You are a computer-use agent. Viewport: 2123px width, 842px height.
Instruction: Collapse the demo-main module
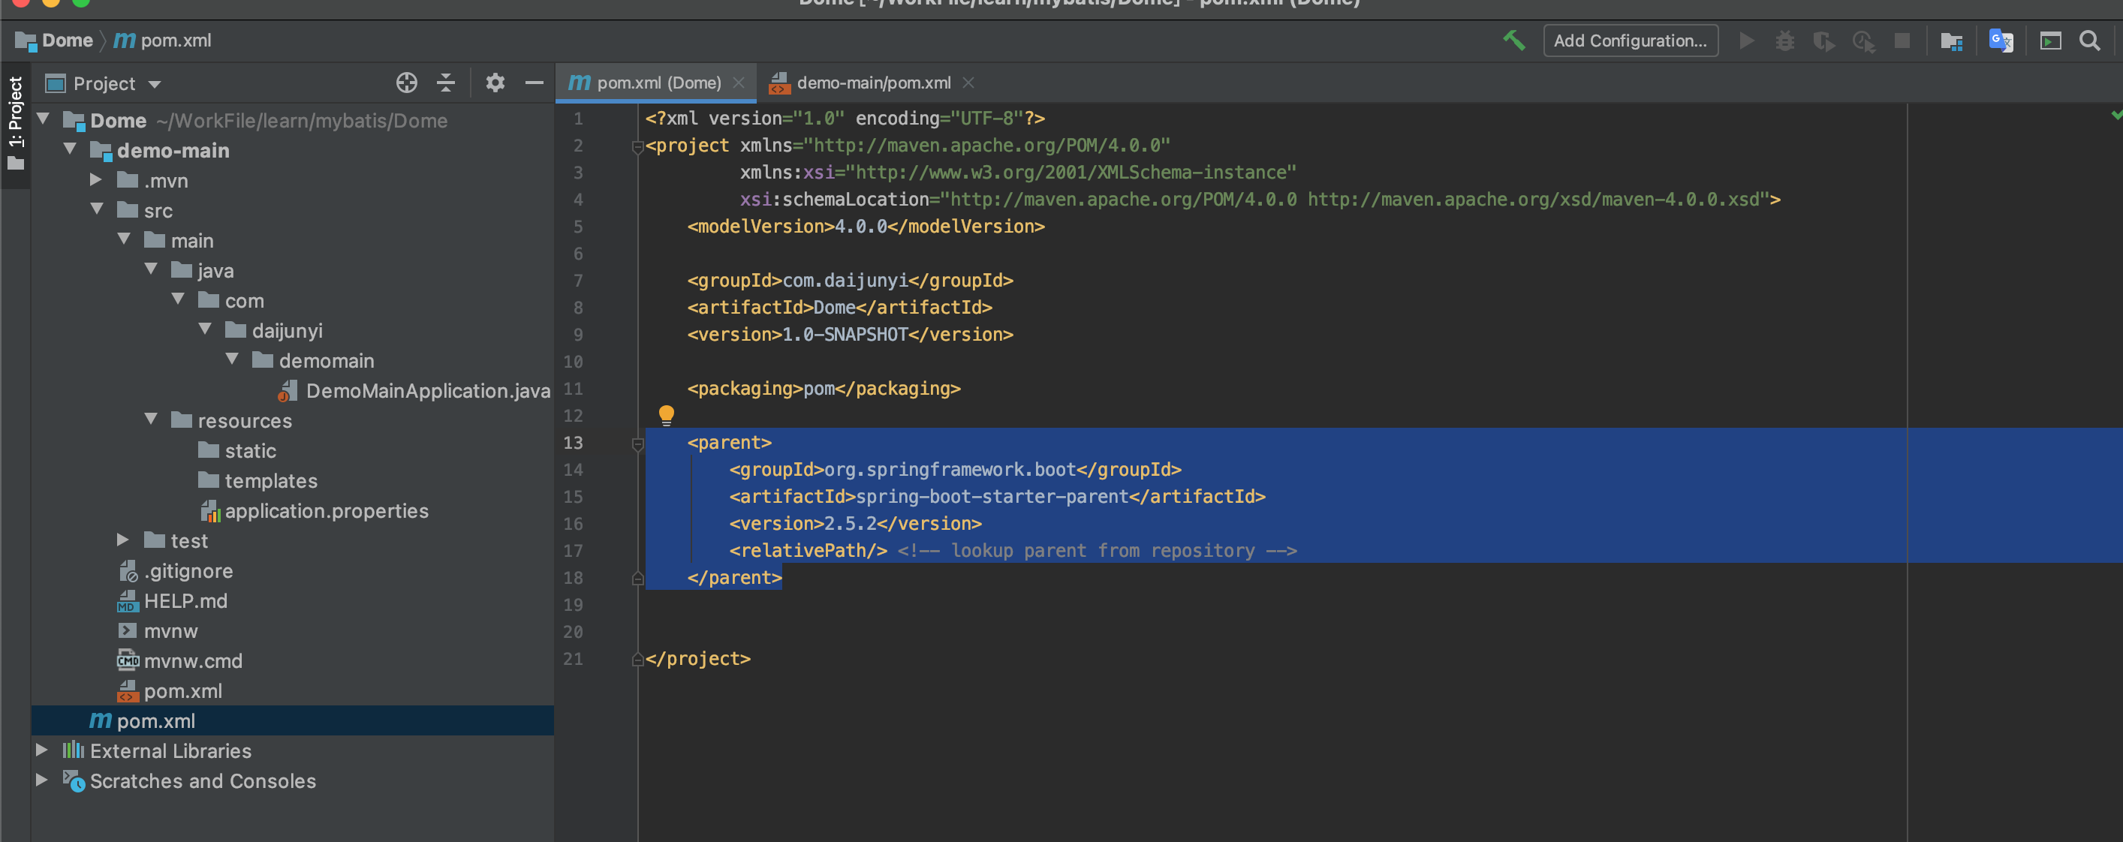(71, 149)
